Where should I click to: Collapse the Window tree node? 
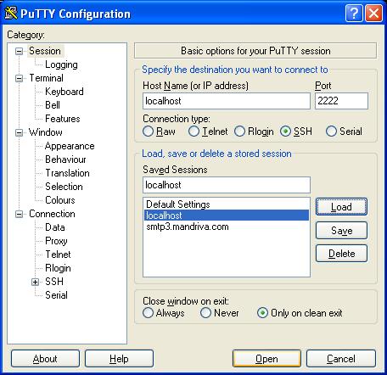[19, 132]
